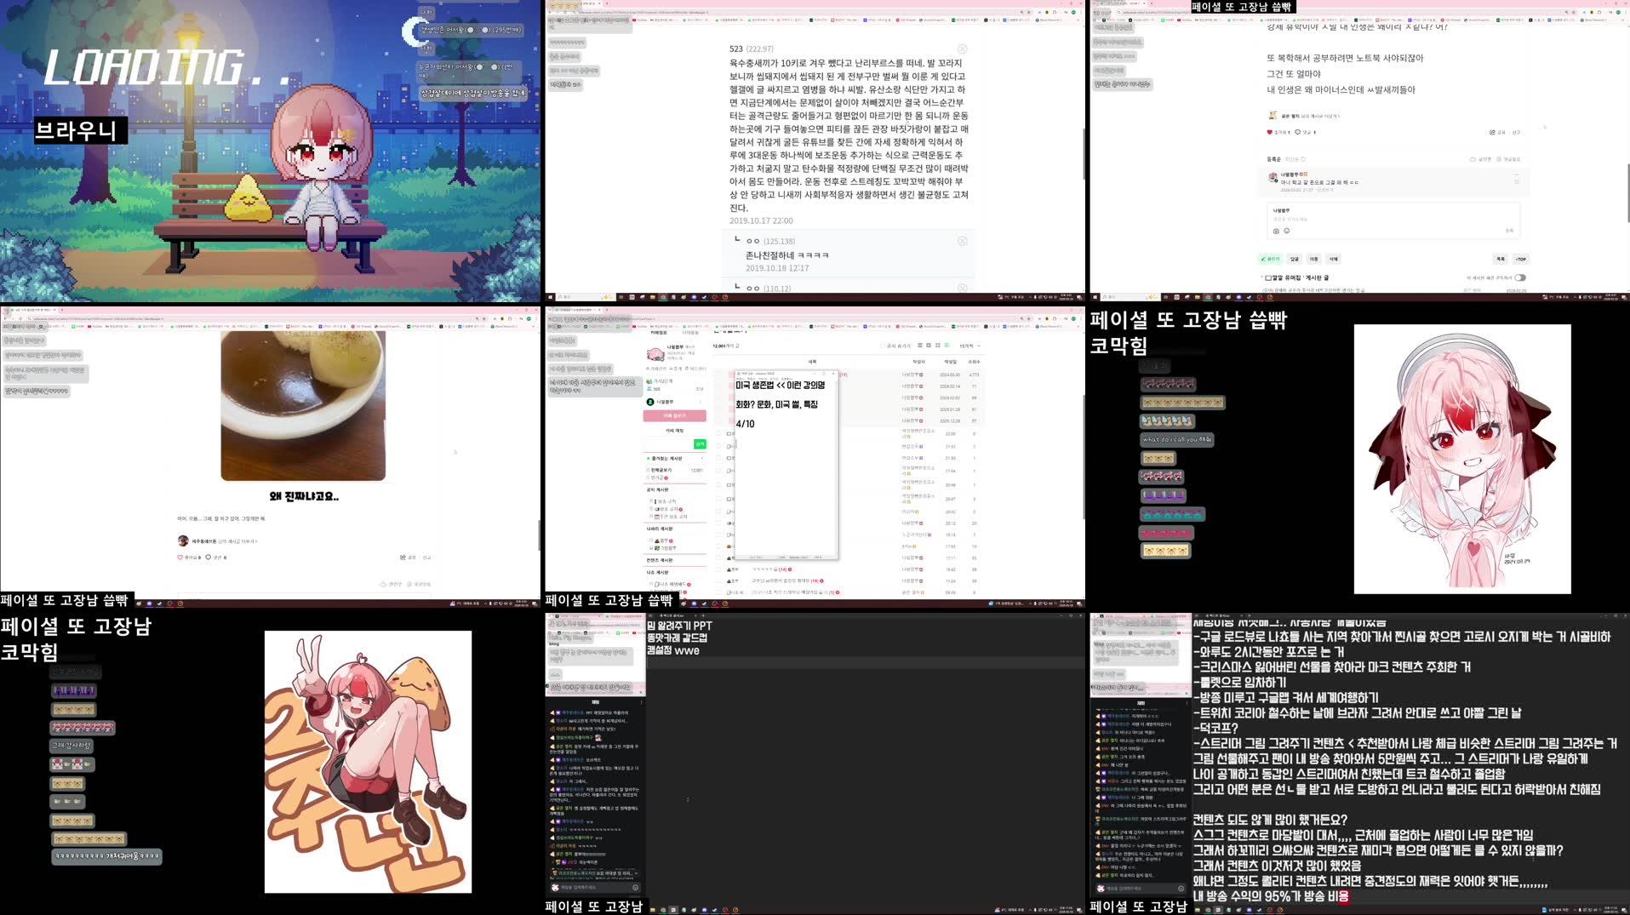Click the empty heart icon under the curry photo post

pyautogui.click(x=180, y=558)
